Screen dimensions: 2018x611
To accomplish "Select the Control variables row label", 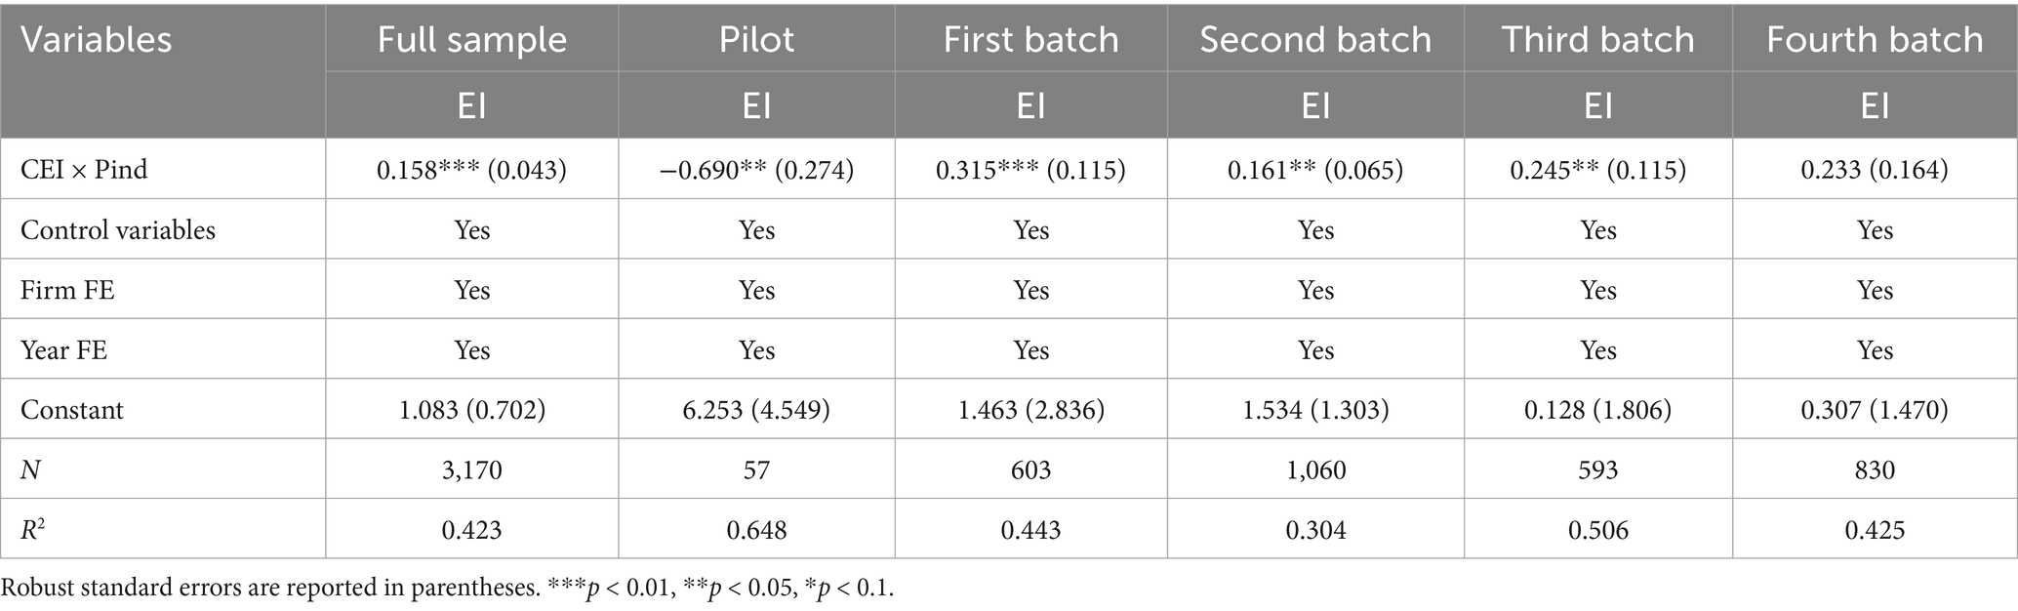I will (x=118, y=230).
